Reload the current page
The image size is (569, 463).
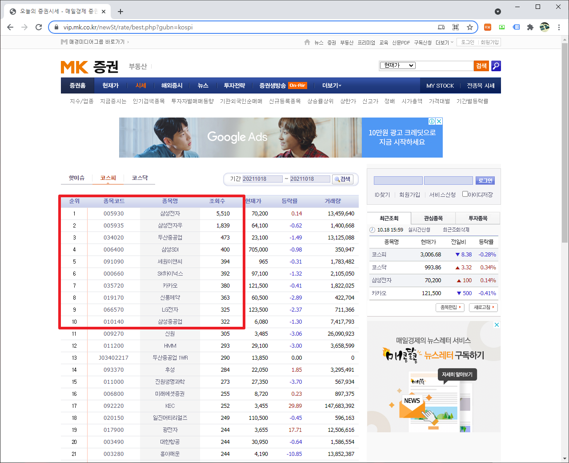(x=39, y=27)
